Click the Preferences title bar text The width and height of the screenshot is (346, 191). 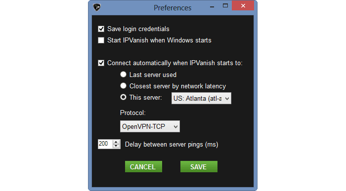(x=173, y=8)
